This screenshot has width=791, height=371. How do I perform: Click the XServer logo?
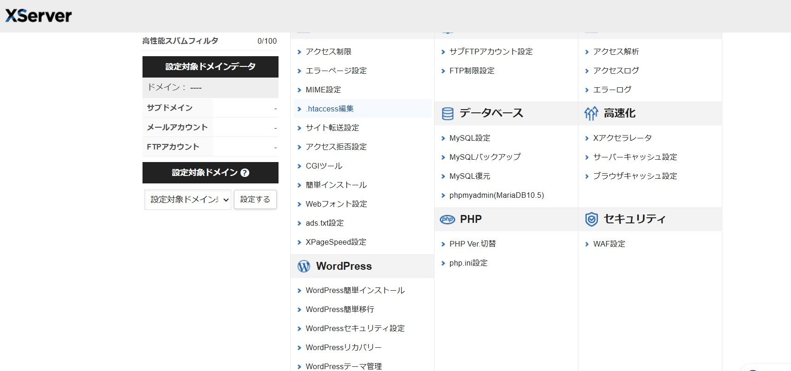click(x=39, y=16)
